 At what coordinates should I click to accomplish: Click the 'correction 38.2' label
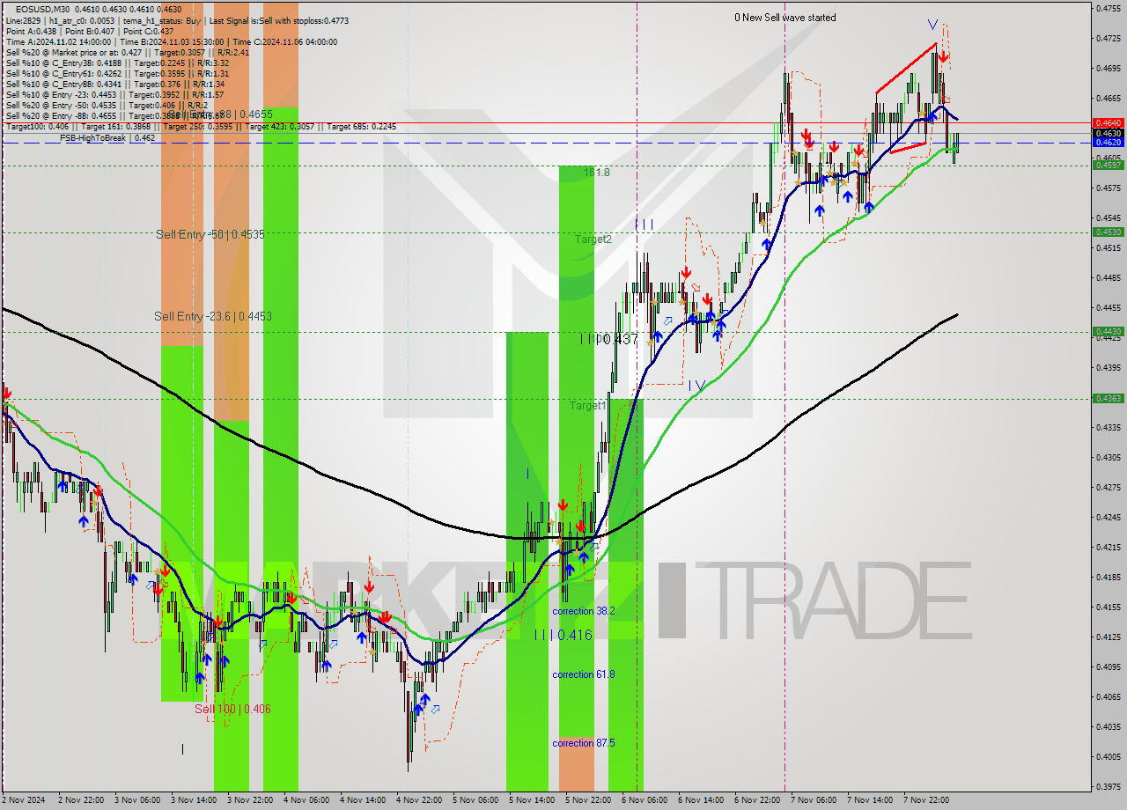pyautogui.click(x=583, y=611)
